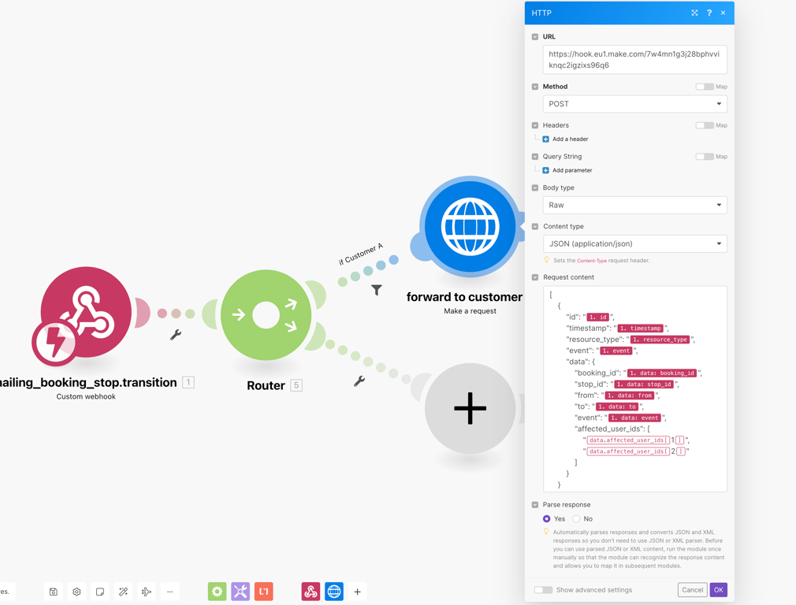Click the '1. data: to' pill
The image size is (796, 605).
click(617, 406)
